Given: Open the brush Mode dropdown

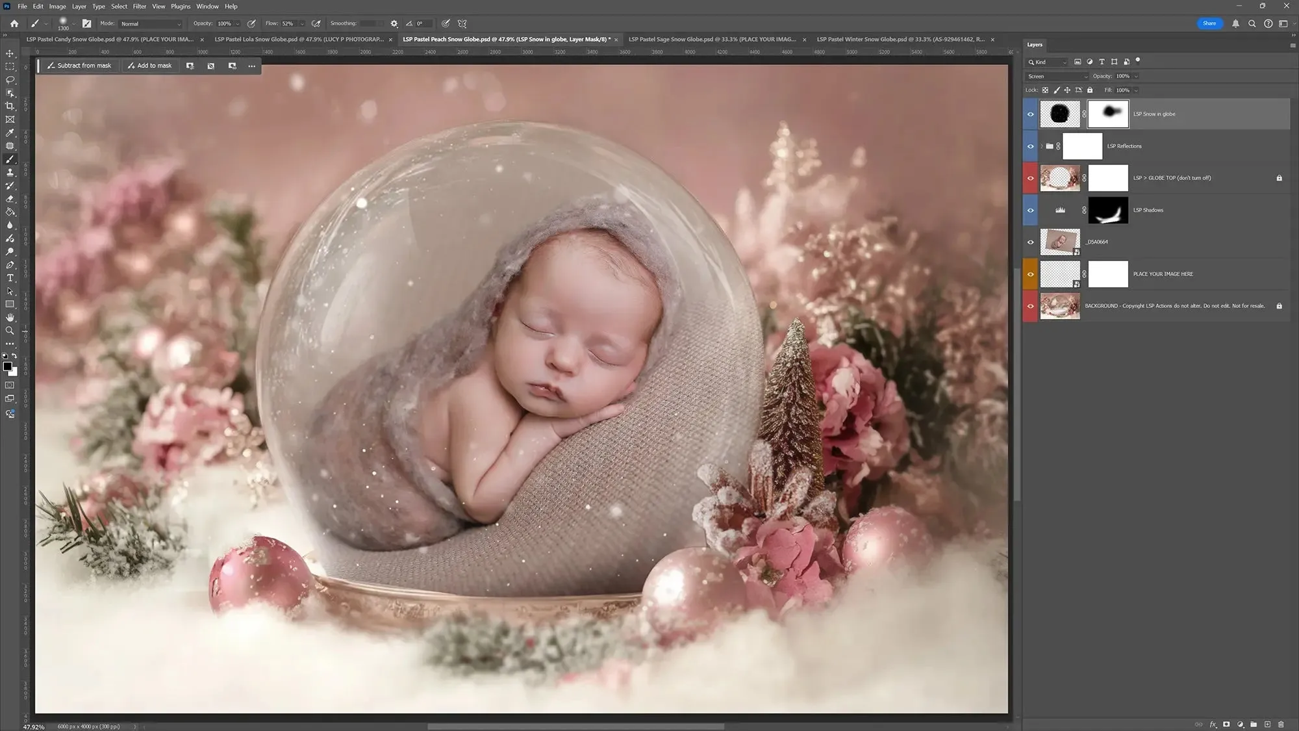Looking at the screenshot, I should pos(151,23).
